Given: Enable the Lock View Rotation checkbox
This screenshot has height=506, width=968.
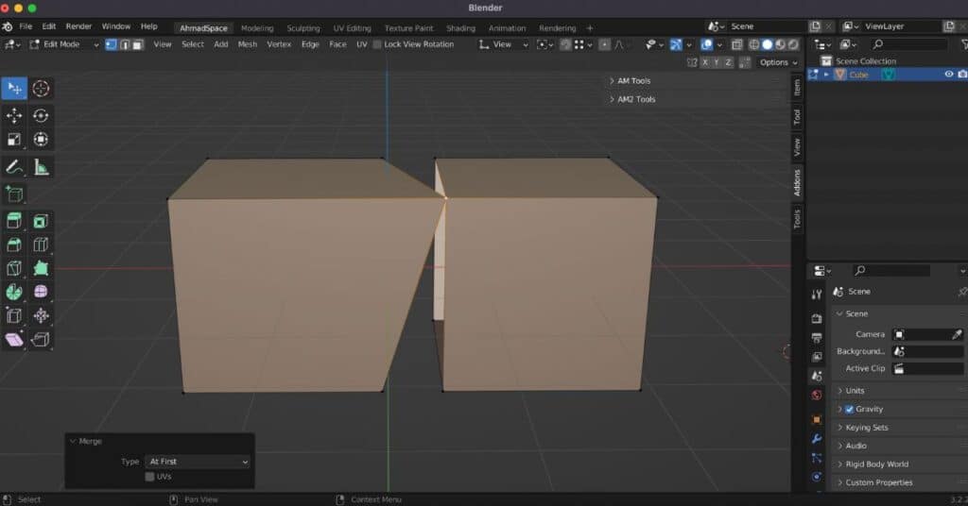Looking at the screenshot, I should (x=378, y=44).
